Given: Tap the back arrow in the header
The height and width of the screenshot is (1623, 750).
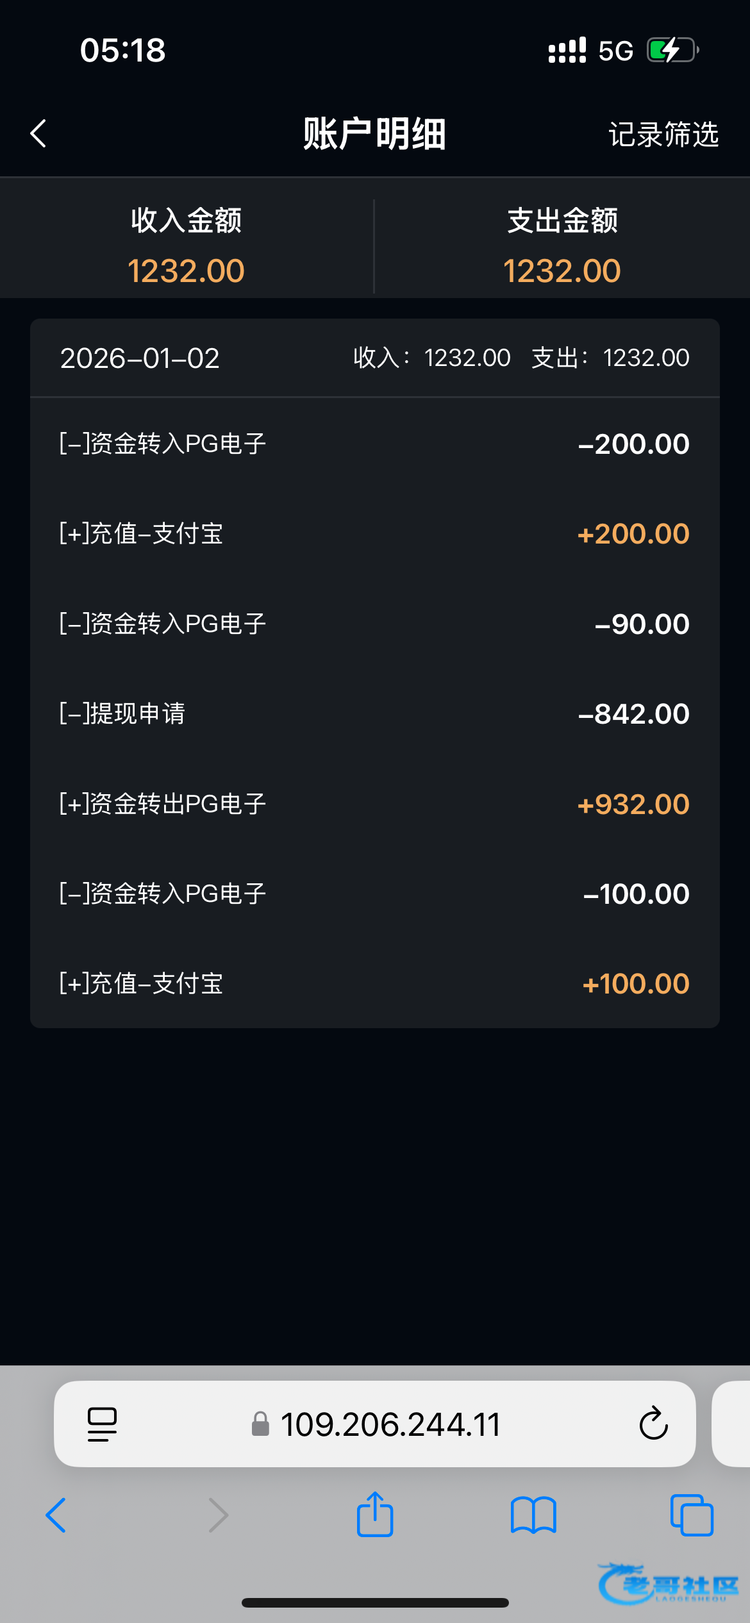Looking at the screenshot, I should tap(39, 133).
